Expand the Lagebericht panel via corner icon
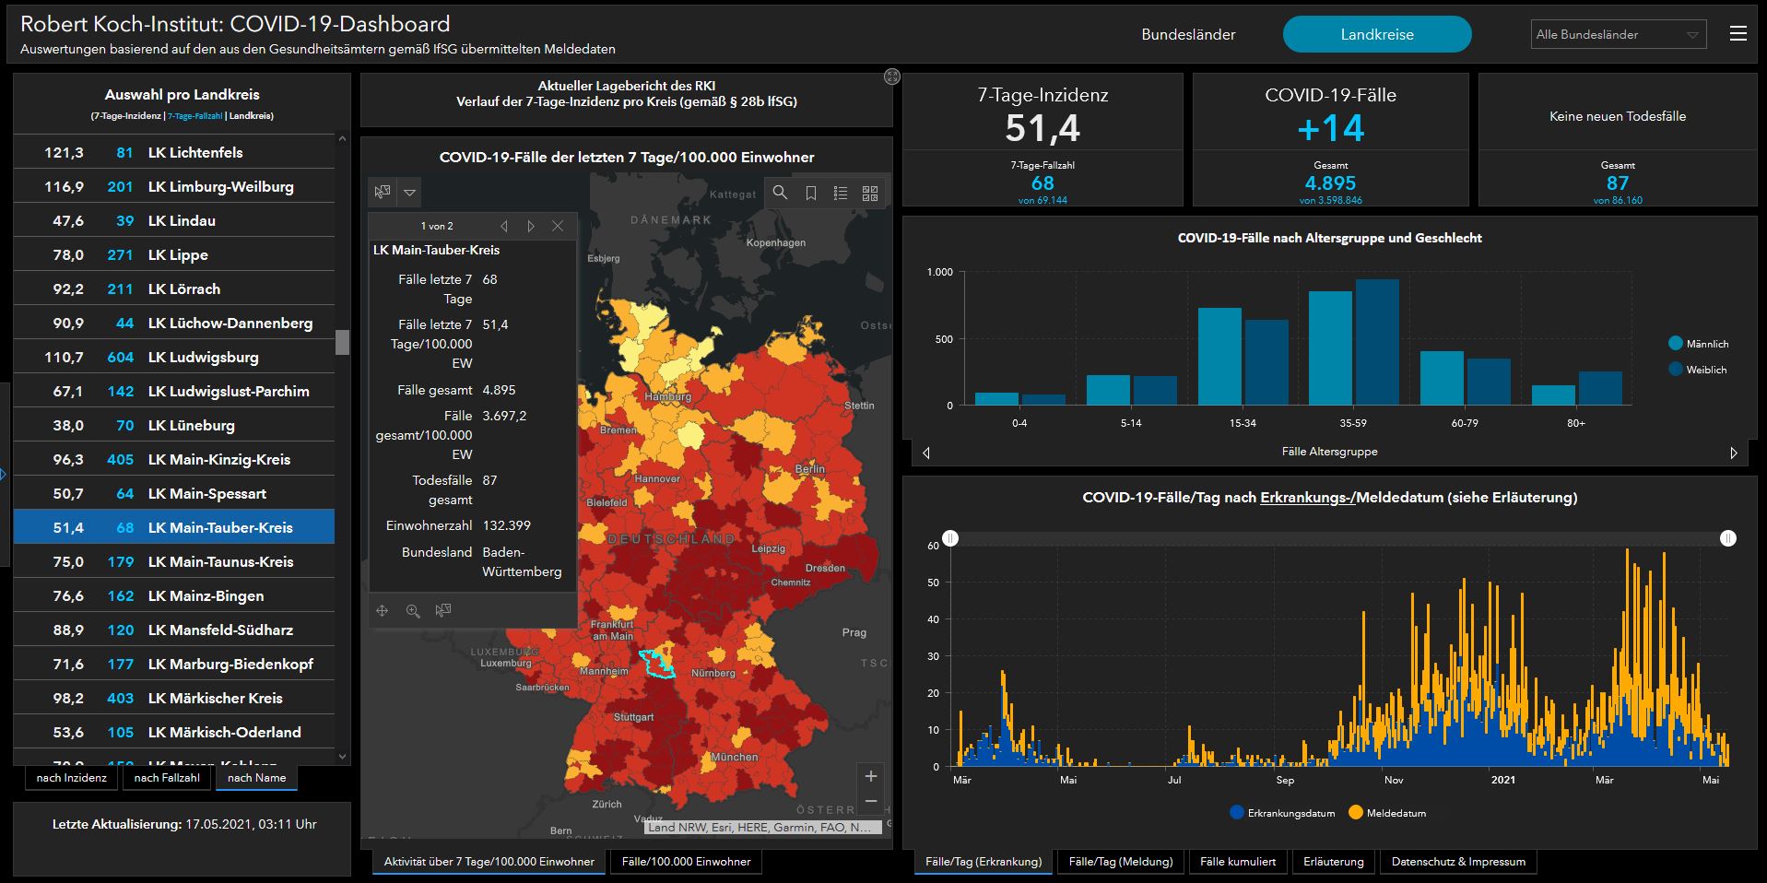Image resolution: width=1767 pixels, height=883 pixels. 891,77
